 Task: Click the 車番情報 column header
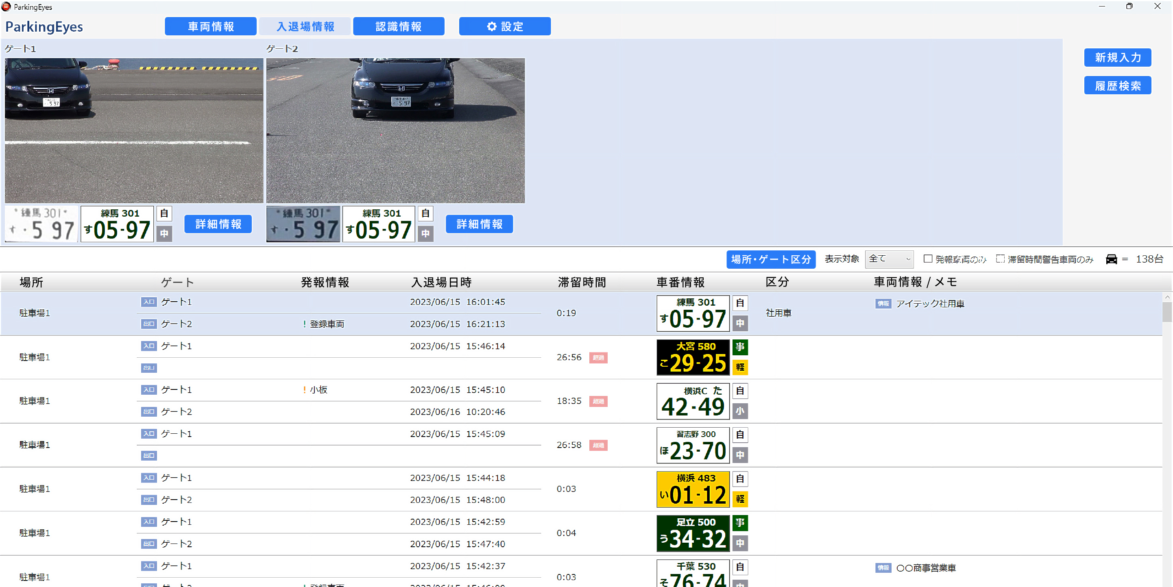click(x=680, y=282)
